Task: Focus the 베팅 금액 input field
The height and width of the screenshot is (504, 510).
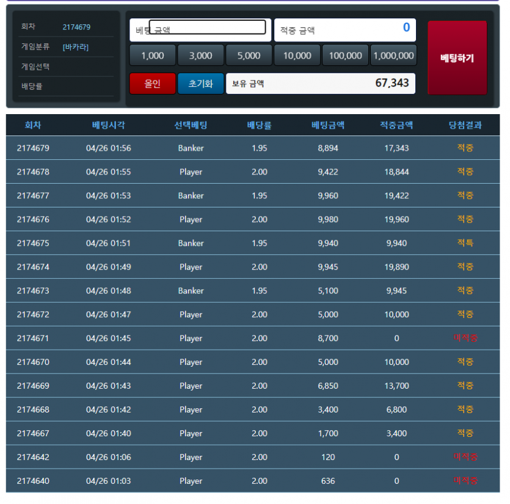Action: click(208, 27)
